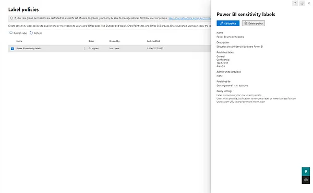
Task: Open Edit policy for Power BI labels
Action: [x=228, y=24]
